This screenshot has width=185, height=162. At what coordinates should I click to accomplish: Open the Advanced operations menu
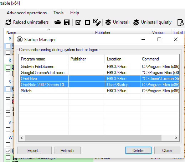click(27, 13)
